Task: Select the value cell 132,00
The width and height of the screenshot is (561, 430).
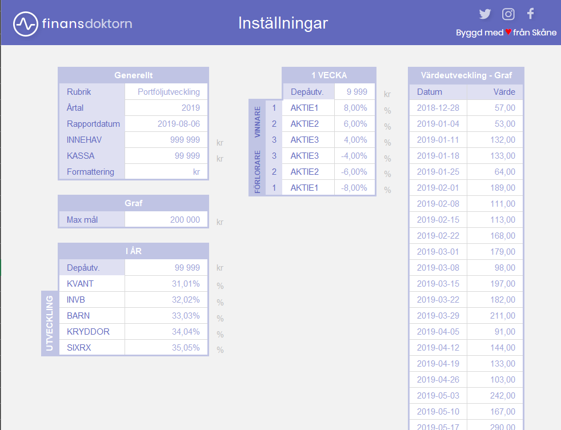Action: [x=495, y=140]
